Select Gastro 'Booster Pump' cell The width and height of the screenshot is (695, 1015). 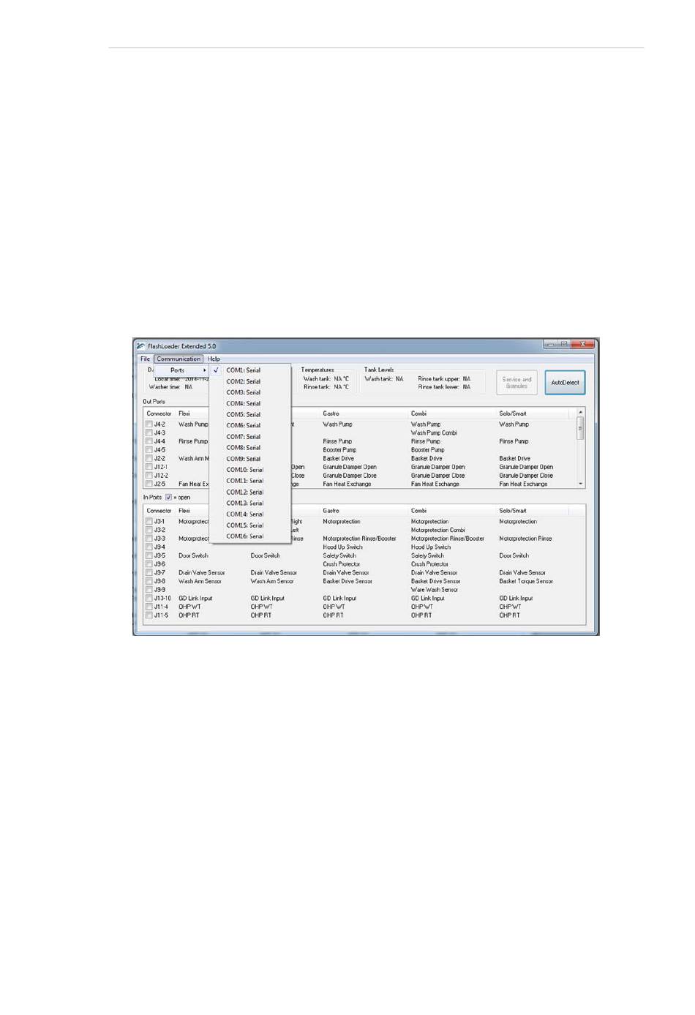340,450
